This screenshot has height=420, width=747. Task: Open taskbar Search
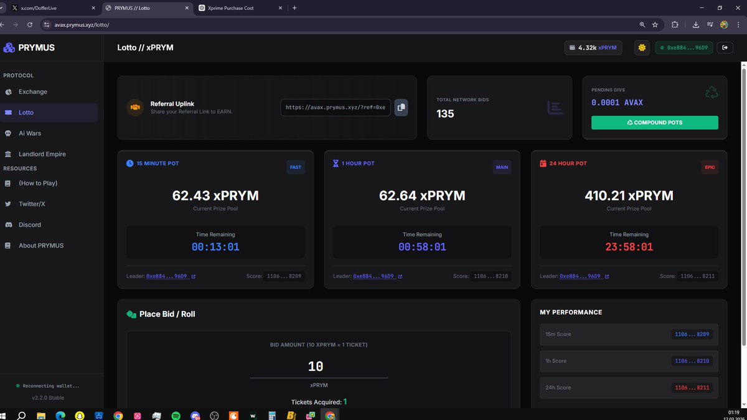point(22,415)
